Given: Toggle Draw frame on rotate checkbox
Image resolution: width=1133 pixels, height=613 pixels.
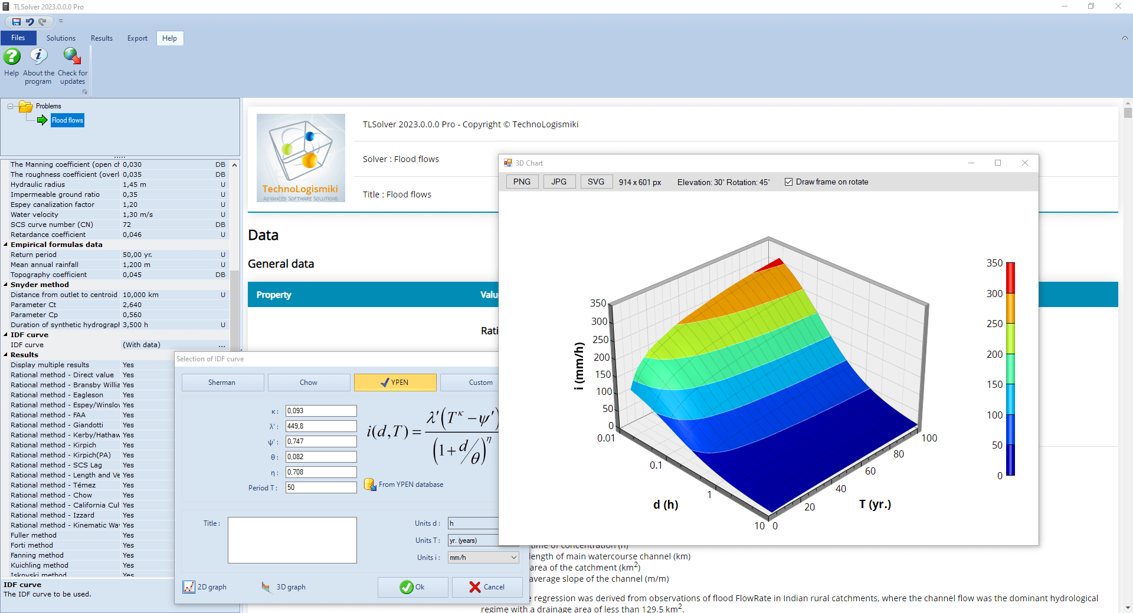Looking at the screenshot, I should point(788,182).
